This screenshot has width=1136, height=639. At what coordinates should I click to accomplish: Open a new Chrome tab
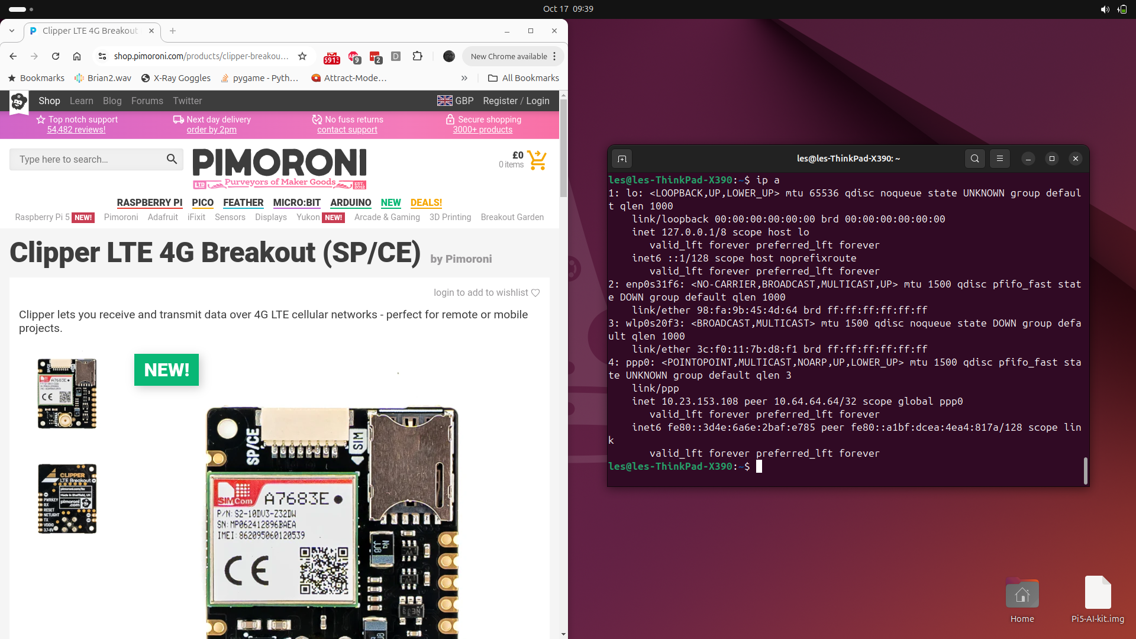[x=173, y=31]
